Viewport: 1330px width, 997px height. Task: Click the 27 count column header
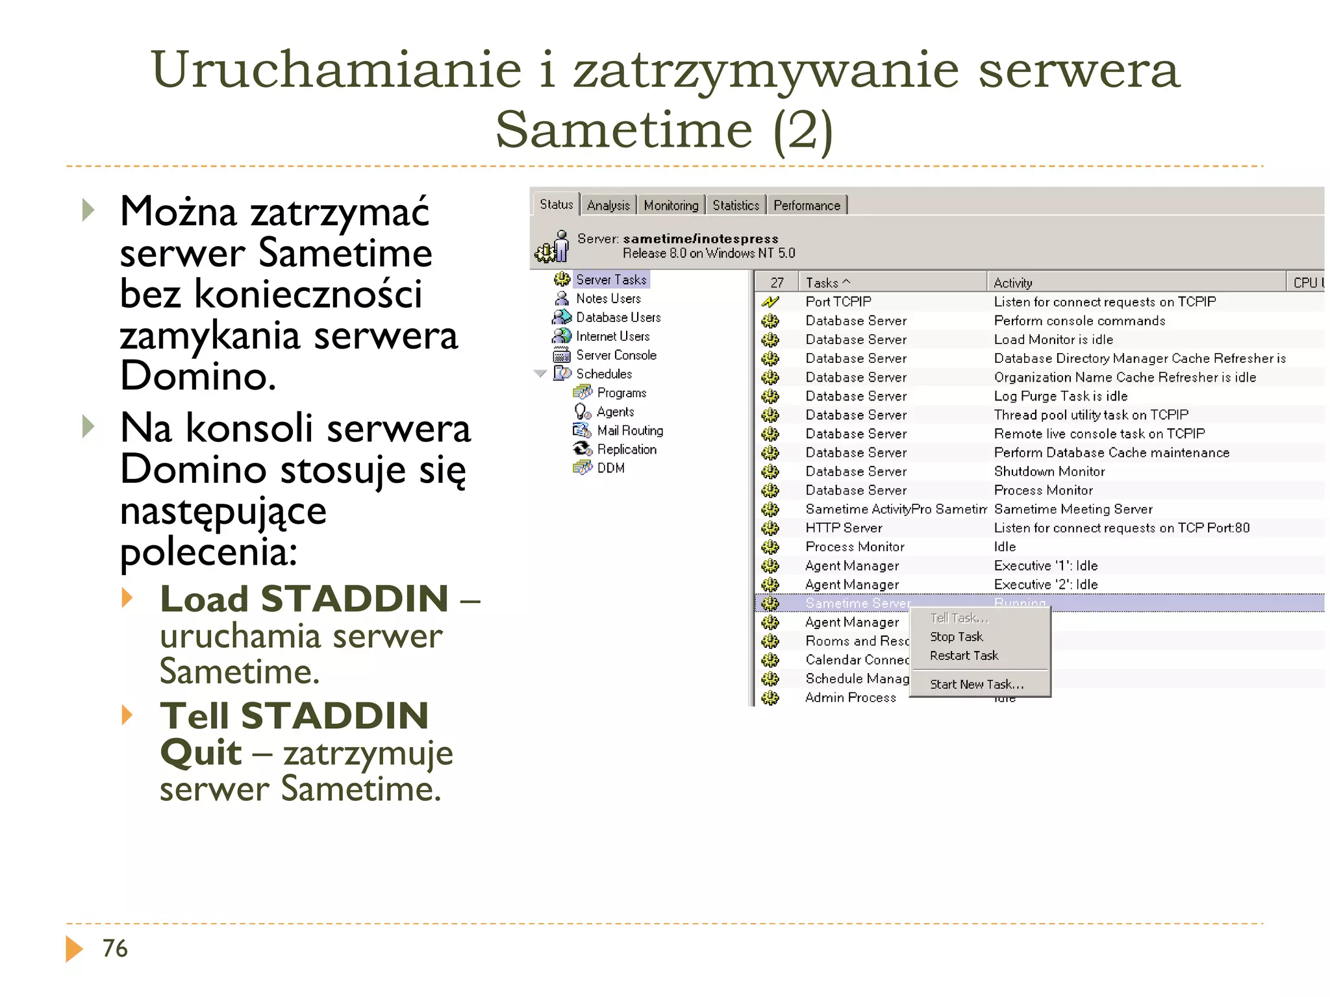coord(777,282)
